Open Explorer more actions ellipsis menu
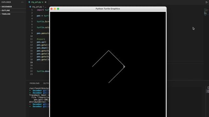209x117 pixels. click(22, 2)
